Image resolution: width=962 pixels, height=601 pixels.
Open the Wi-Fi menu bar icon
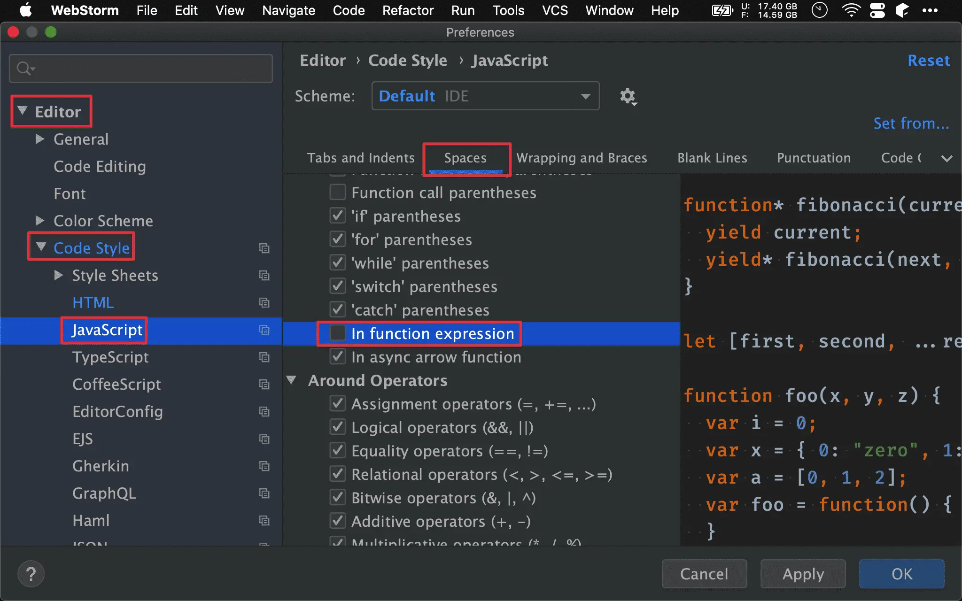click(x=851, y=10)
